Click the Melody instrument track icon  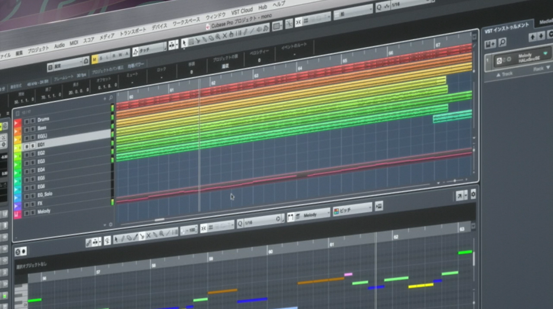(x=18, y=214)
